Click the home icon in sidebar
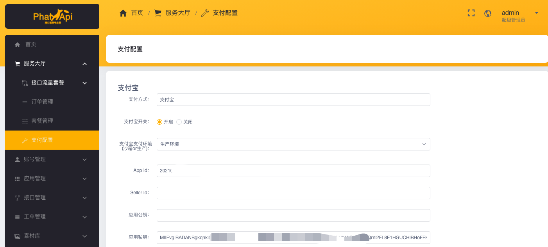This screenshot has height=247, width=548. click(x=17, y=45)
